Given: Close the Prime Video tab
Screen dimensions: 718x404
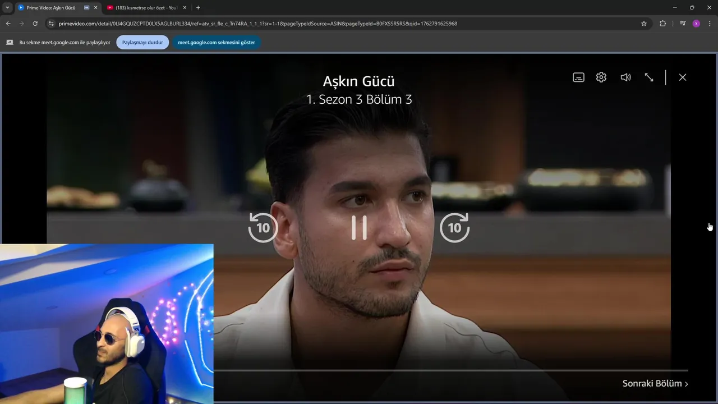Looking at the screenshot, I should [x=96, y=8].
